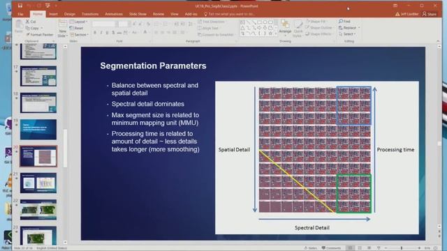447x251 pixels.
Task: Select slide 22 thumbnail
Action: pyautogui.click(x=38, y=210)
